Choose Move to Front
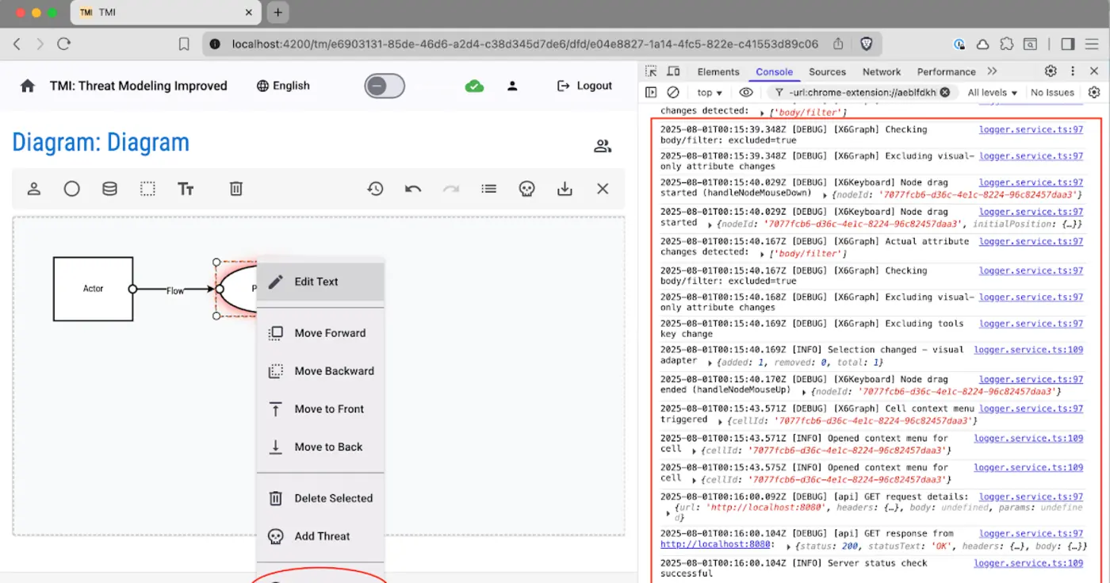Screen dimensions: 1110x583 point(320,409)
